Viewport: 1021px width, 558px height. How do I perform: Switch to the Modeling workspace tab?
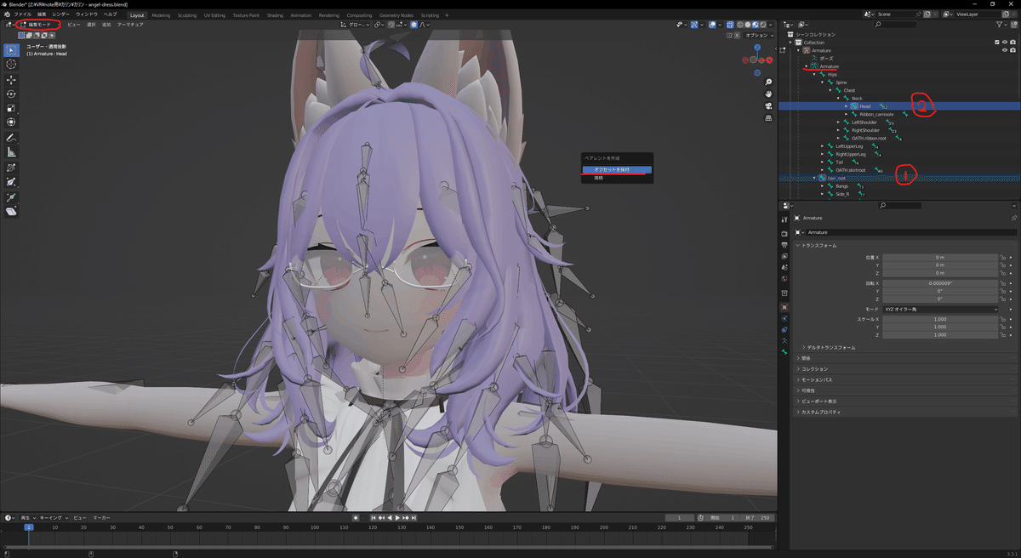(161, 14)
